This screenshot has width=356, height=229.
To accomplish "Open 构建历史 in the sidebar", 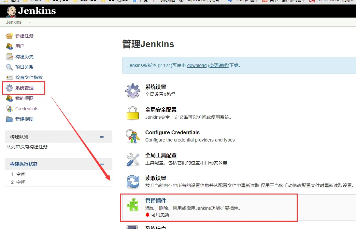I will (24, 57).
